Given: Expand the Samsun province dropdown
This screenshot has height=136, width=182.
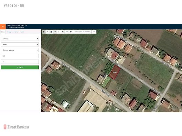Looking at the screenshot, I should [20, 39].
